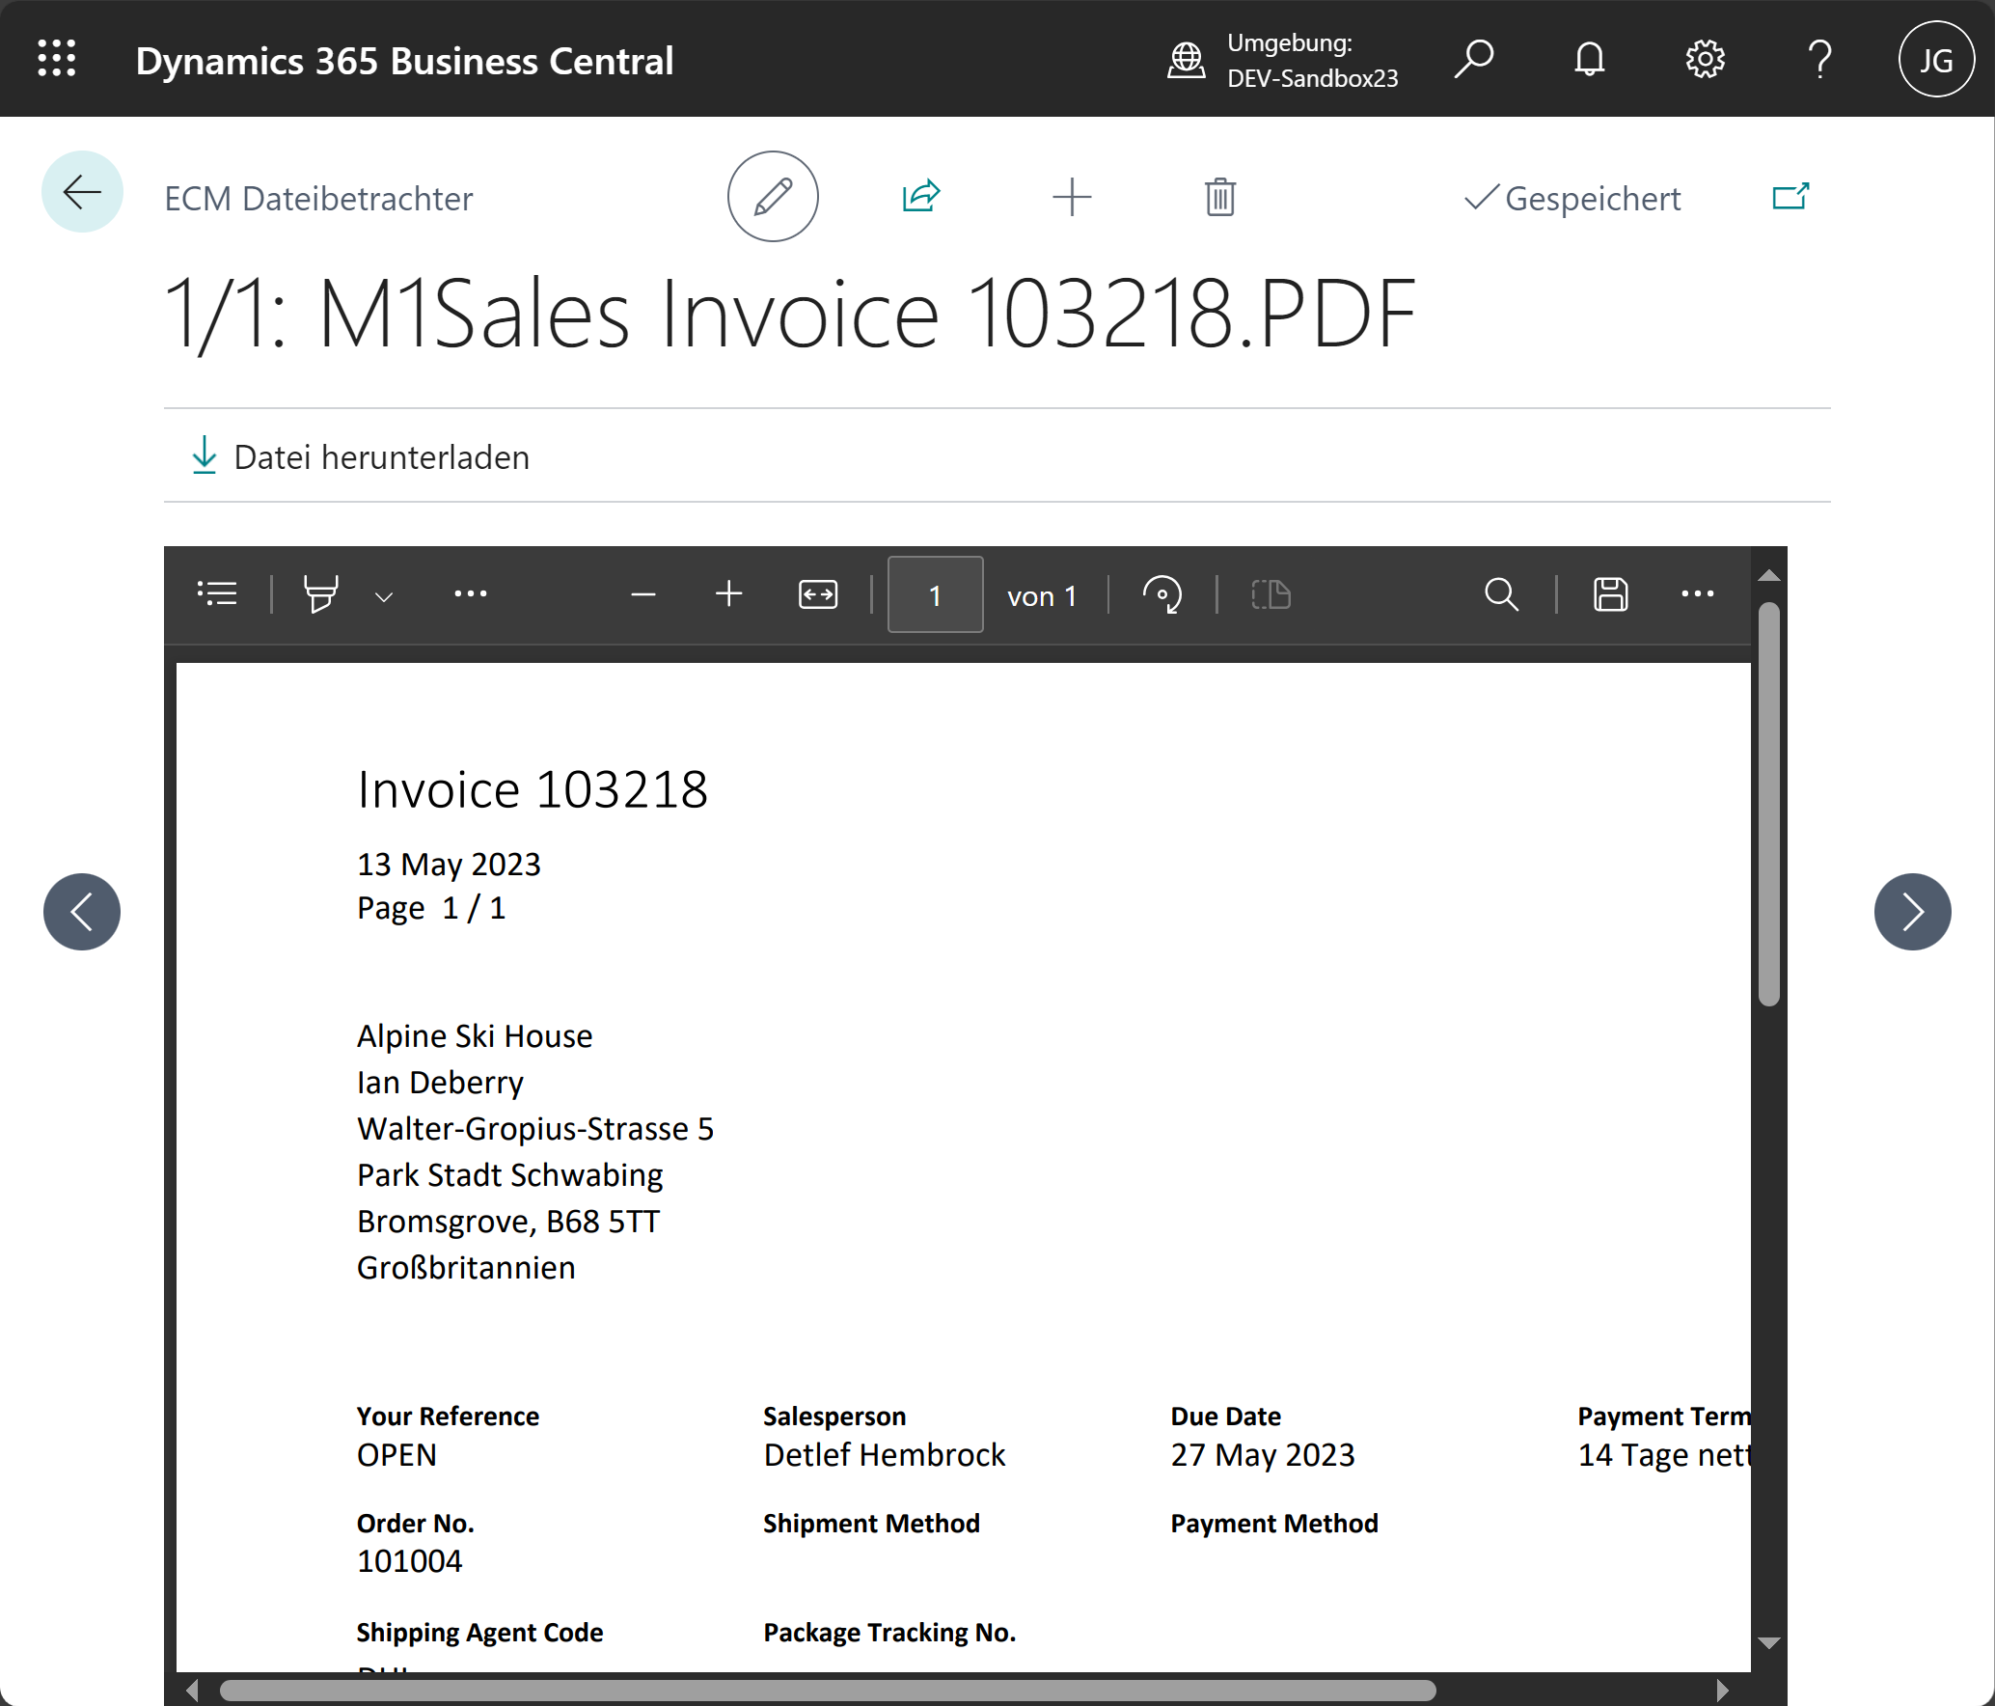
Task: Click the PDF scroll up arrow
Action: click(x=1768, y=576)
